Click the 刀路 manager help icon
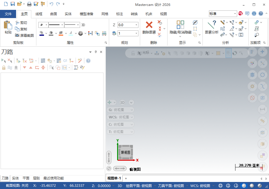 click(x=88, y=61)
